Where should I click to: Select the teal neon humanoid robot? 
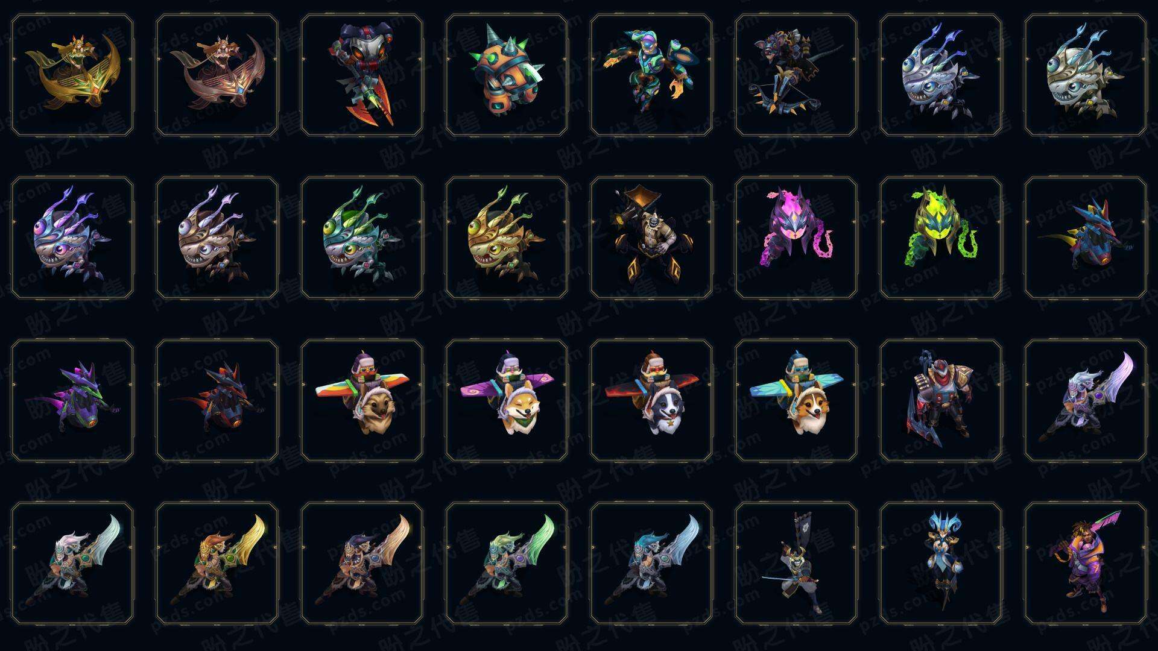pyautogui.click(x=651, y=75)
